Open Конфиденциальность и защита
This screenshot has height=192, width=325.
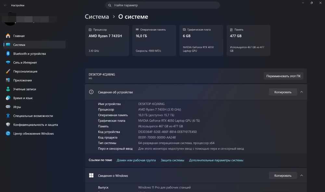pos(34,125)
